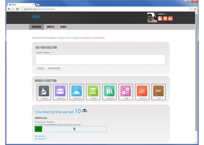The image size is (204, 145).
Task: Open the Physics atom tile
Action: click(142, 92)
